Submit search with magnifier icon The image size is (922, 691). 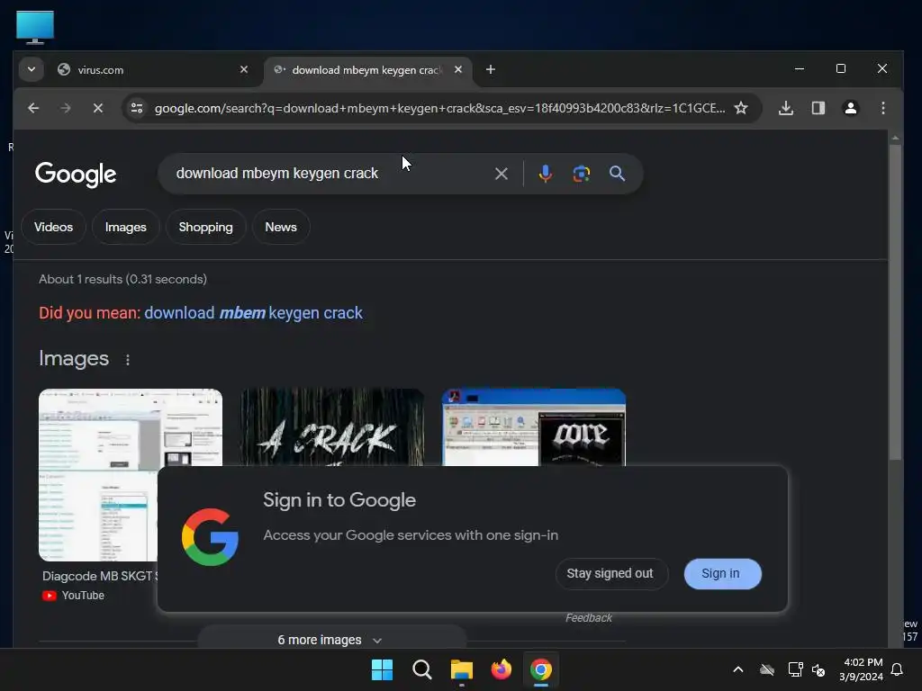[617, 174]
